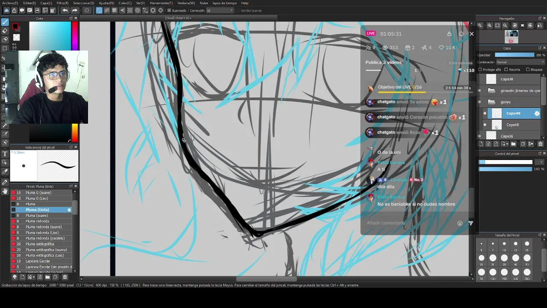Turn off snap guide
Screen dimensions: 547x308
99,10
